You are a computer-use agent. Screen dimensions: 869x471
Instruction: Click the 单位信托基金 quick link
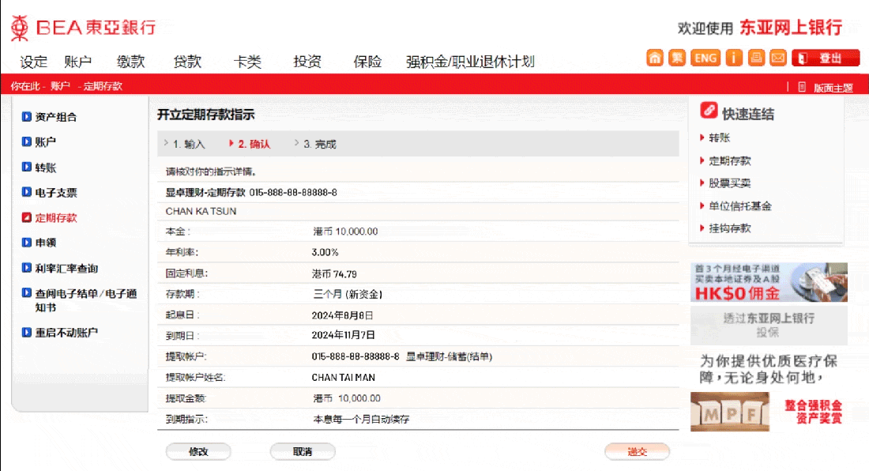pyautogui.click(x=740, y=206)
